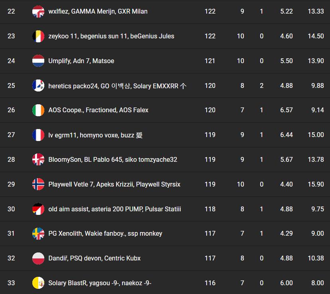Click the flag icon beside PG Xenolith

38,234
